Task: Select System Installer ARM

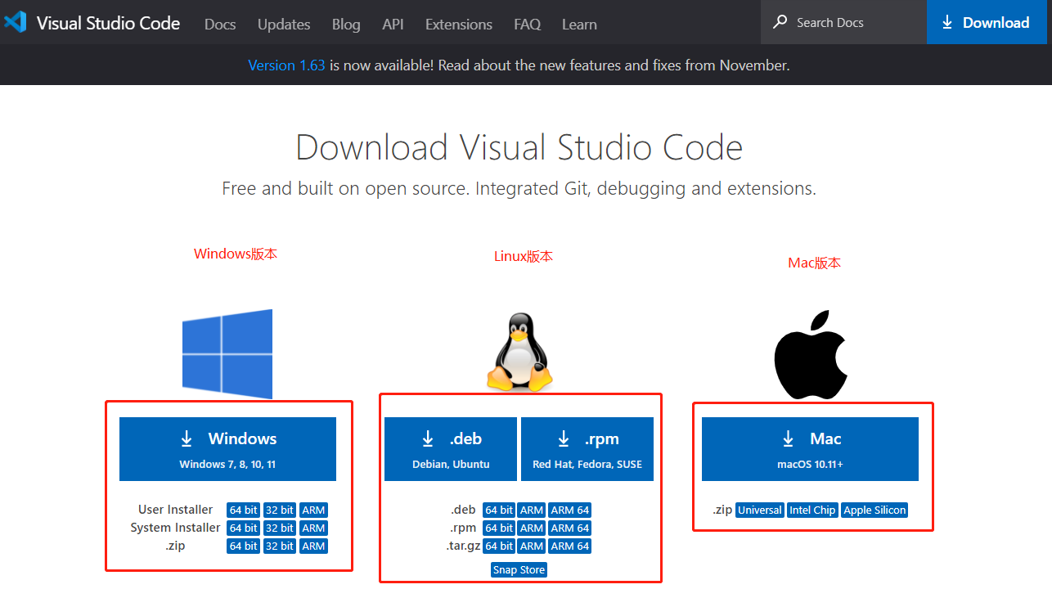Action: coord(314,528)
